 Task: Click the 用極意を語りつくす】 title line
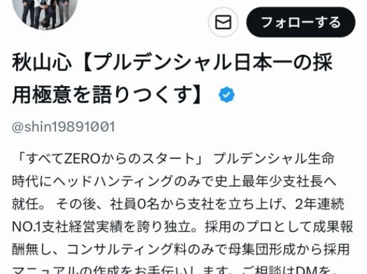106,94
